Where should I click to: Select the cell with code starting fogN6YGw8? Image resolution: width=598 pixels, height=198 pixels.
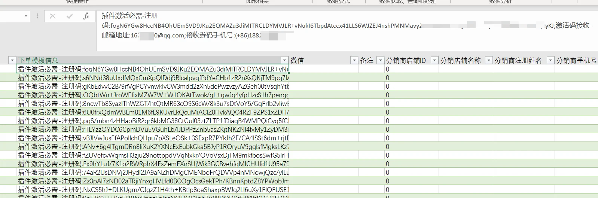click(x=153, y=69)
